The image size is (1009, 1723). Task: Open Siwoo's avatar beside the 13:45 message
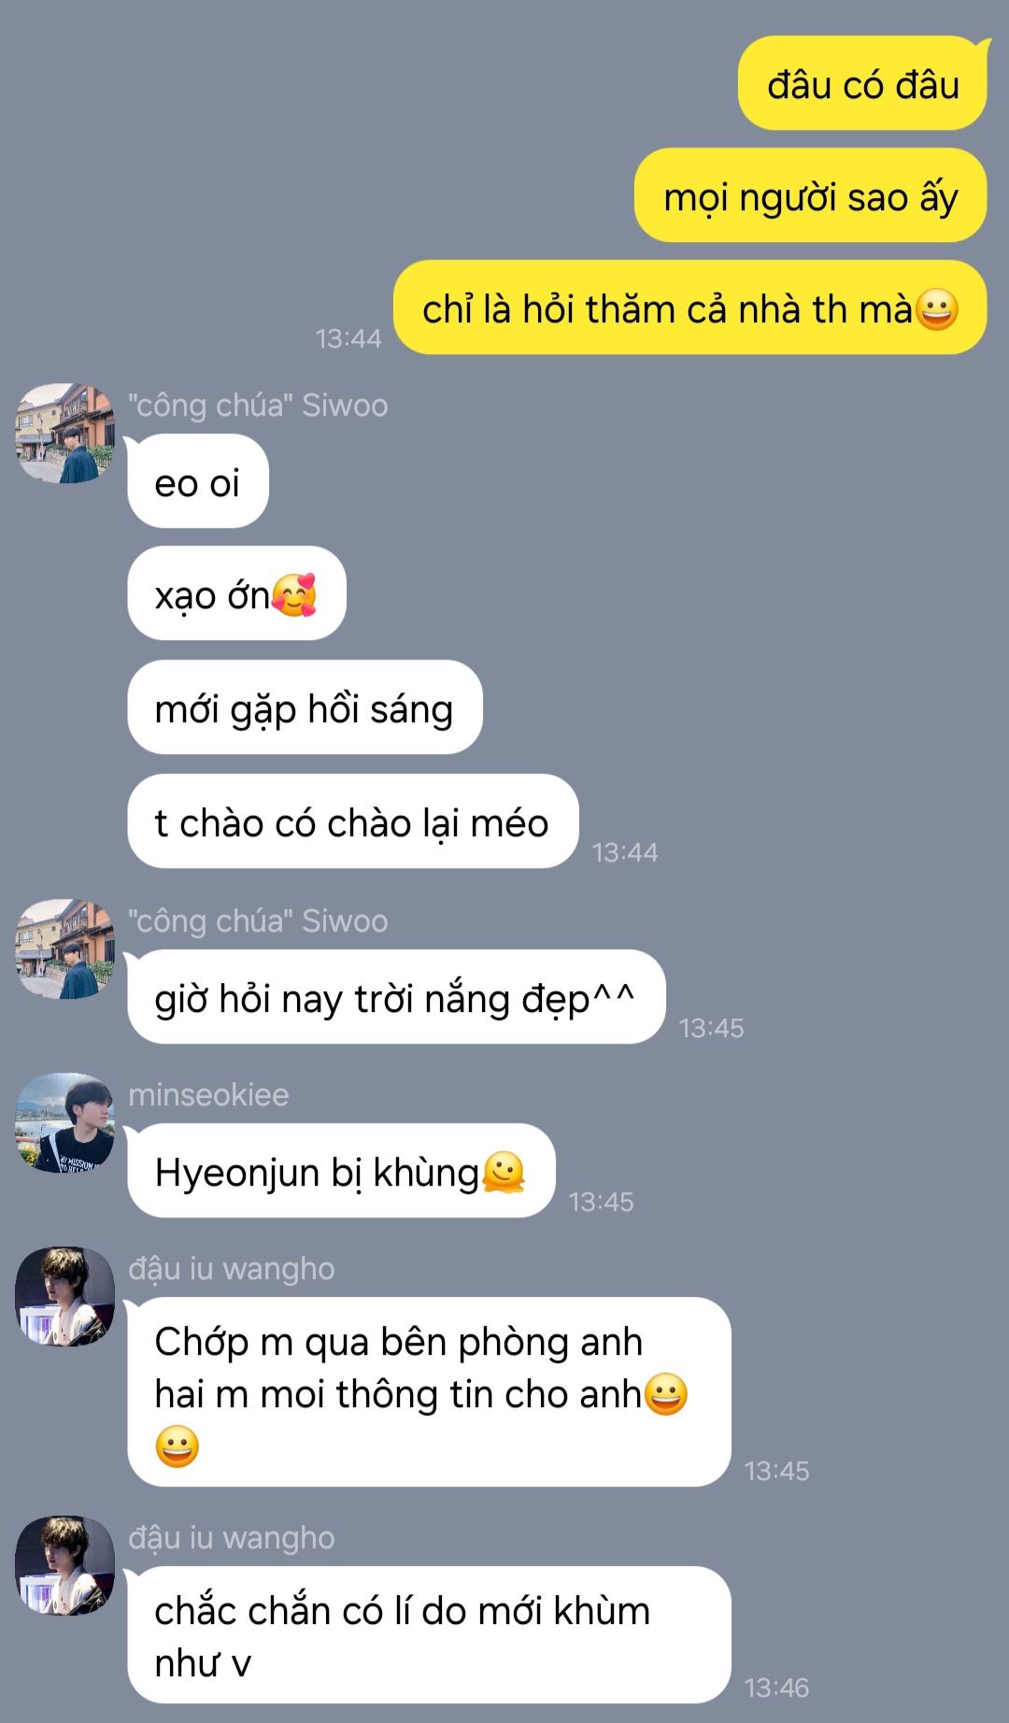coord(64,948)
